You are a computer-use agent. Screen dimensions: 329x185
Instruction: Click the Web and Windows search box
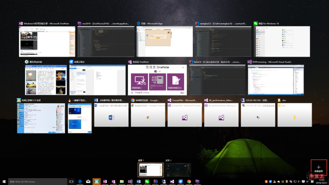coord(37,182)
